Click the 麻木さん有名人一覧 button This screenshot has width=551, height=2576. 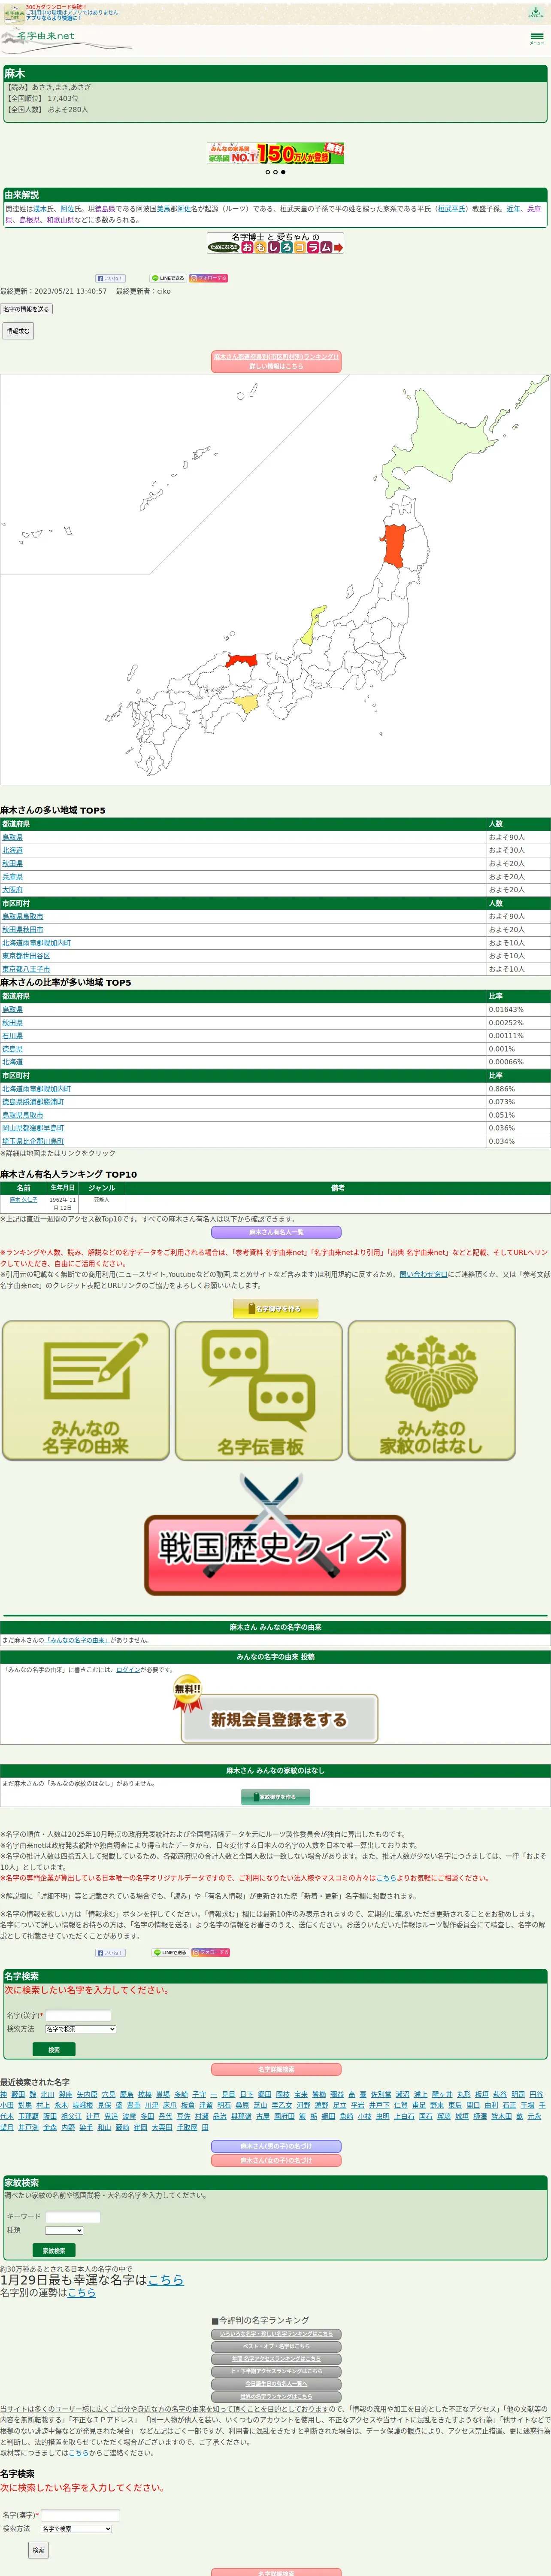click(x=275, y=1233)
